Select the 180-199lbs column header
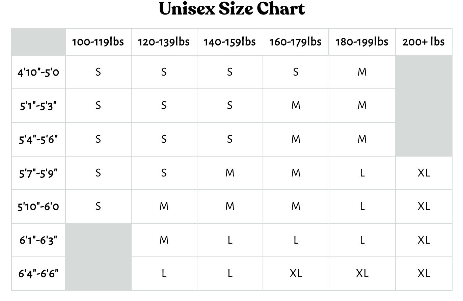The width and height of the screenshot is (463, 301). (x=362, y=42)
